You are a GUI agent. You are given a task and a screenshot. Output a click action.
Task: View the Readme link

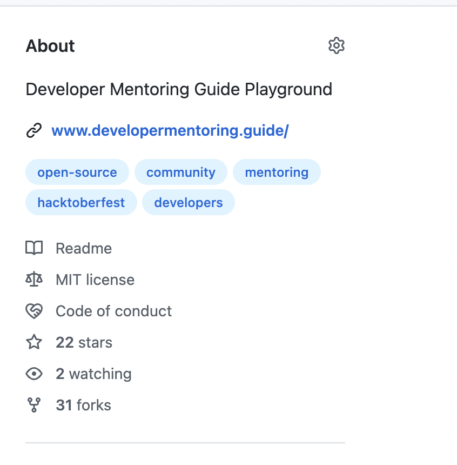[83, 248]
